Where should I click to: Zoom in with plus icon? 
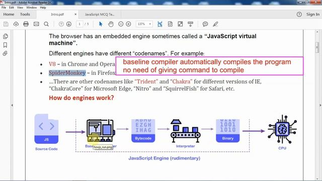pyautogui.click(x=129, y=24)
